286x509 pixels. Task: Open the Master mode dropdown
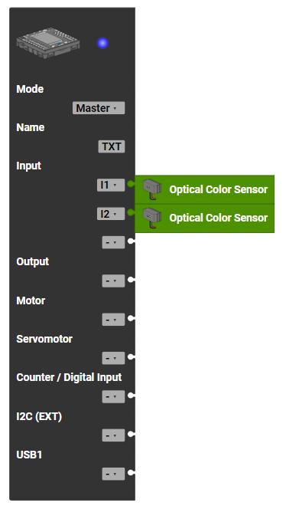coord(99,108)
